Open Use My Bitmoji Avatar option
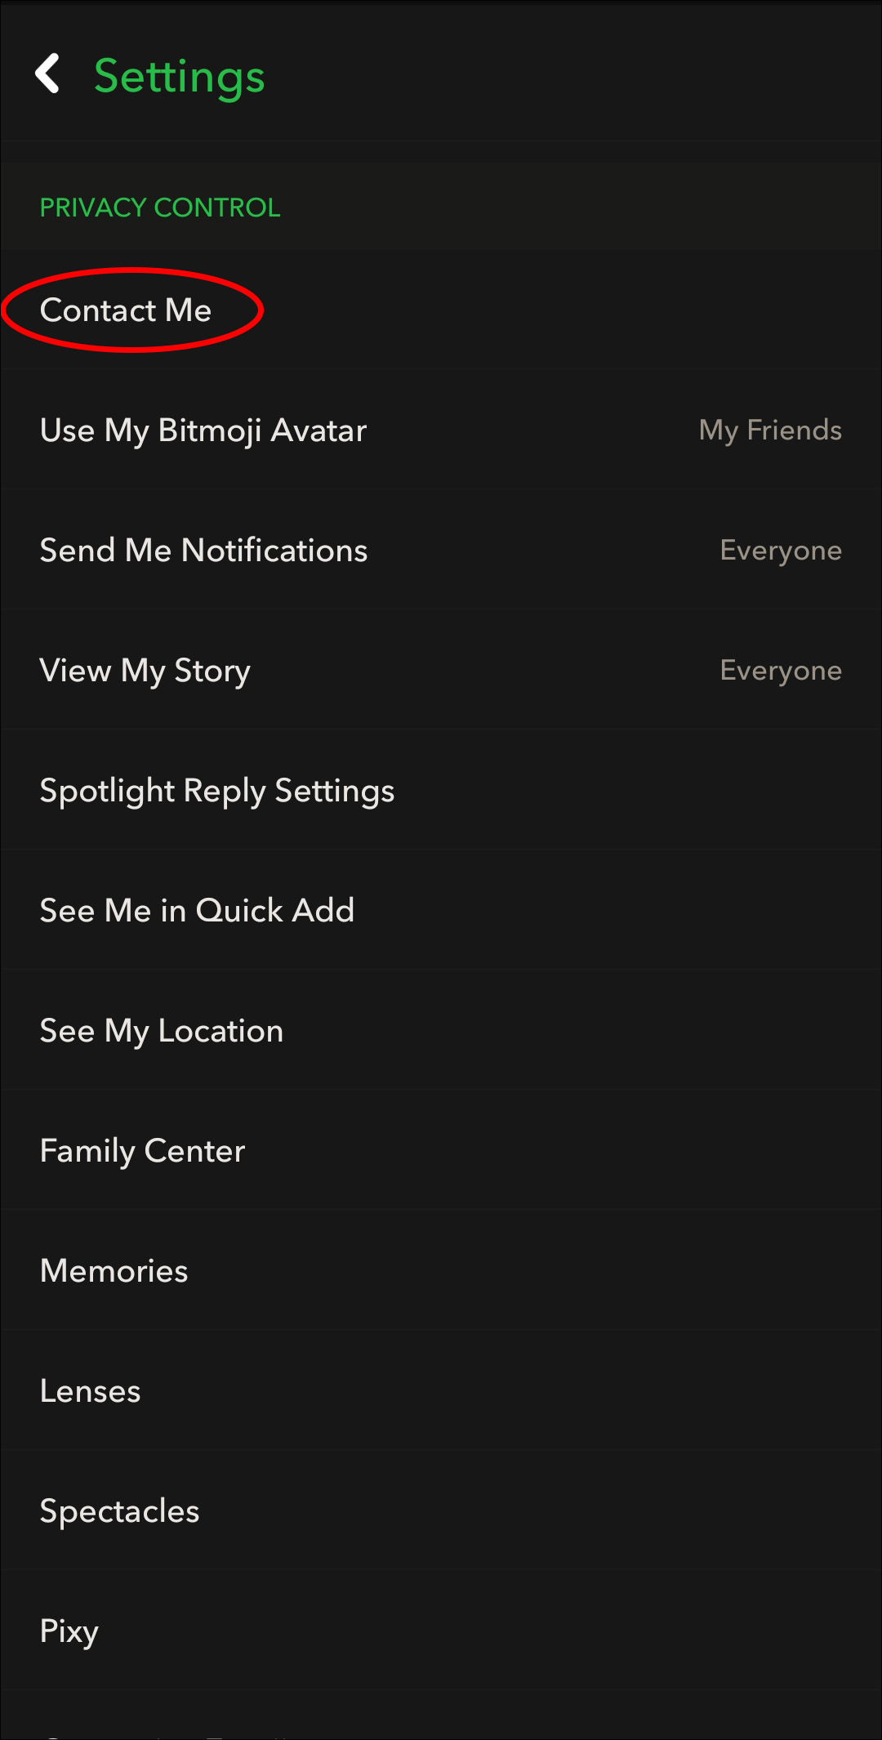This screenshot has width=882, height=1740. (x=203, y=431)
